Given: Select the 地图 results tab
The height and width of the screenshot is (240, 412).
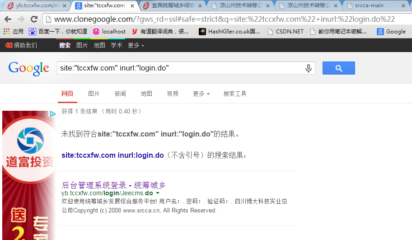Looking at the screenshot, I should [146, 94].
